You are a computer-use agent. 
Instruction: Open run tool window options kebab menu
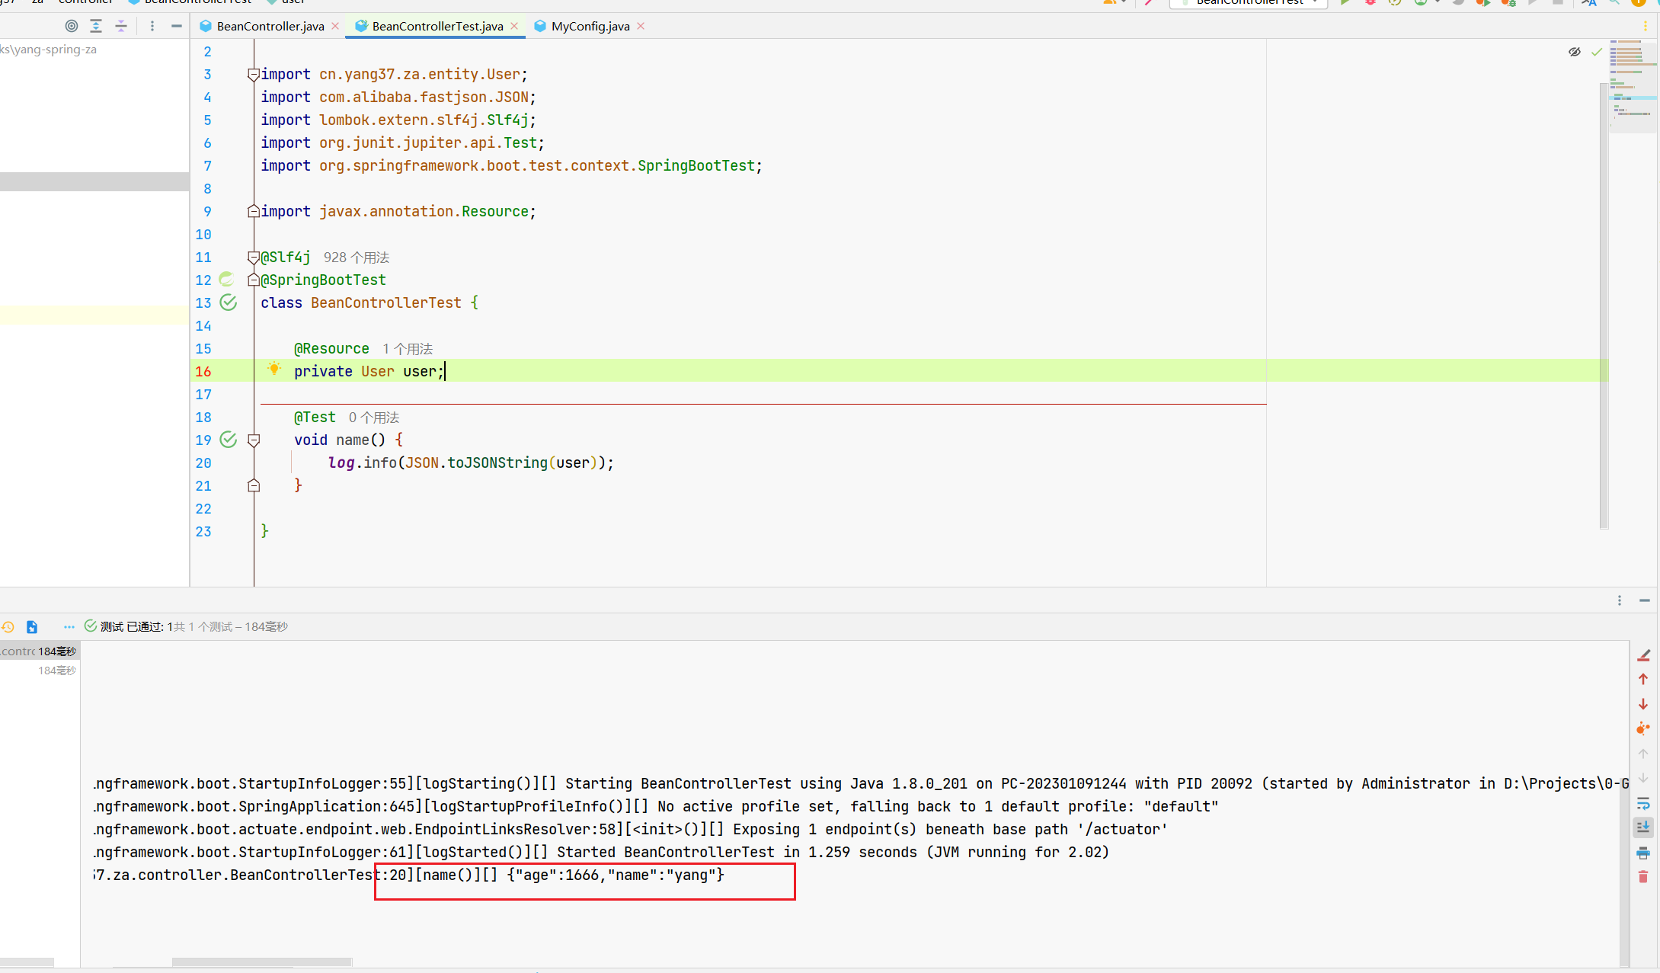click(1620, 600)
